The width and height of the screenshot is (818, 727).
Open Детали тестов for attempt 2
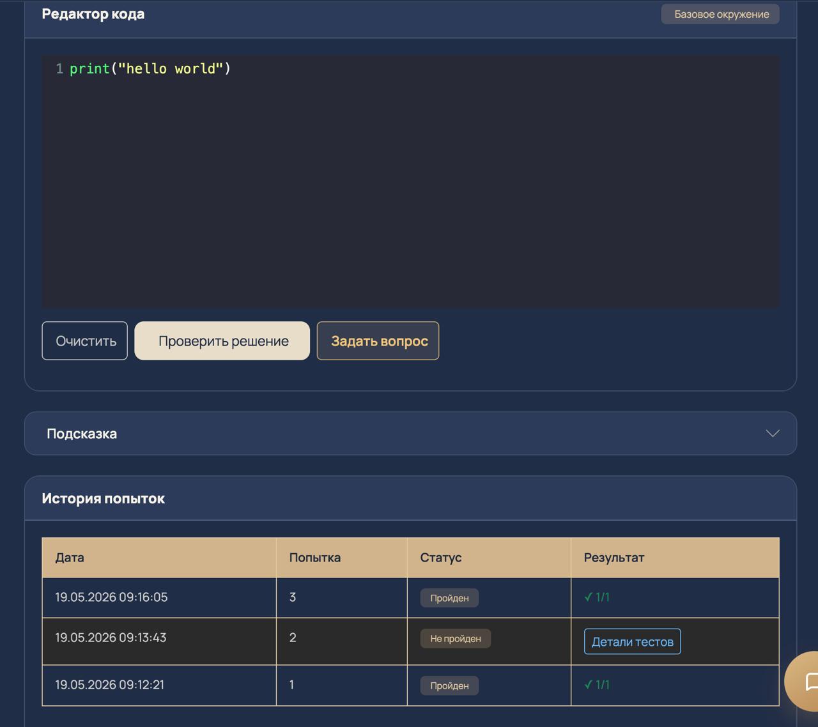click(x=632, y=641)
